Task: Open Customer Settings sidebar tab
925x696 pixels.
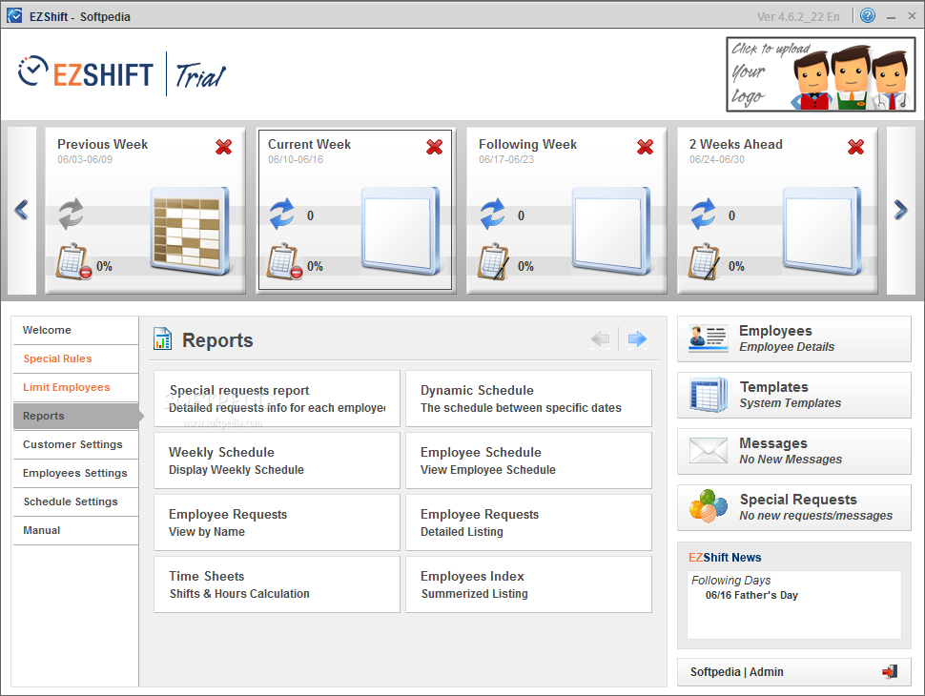Action: click(x=75, y=444)
